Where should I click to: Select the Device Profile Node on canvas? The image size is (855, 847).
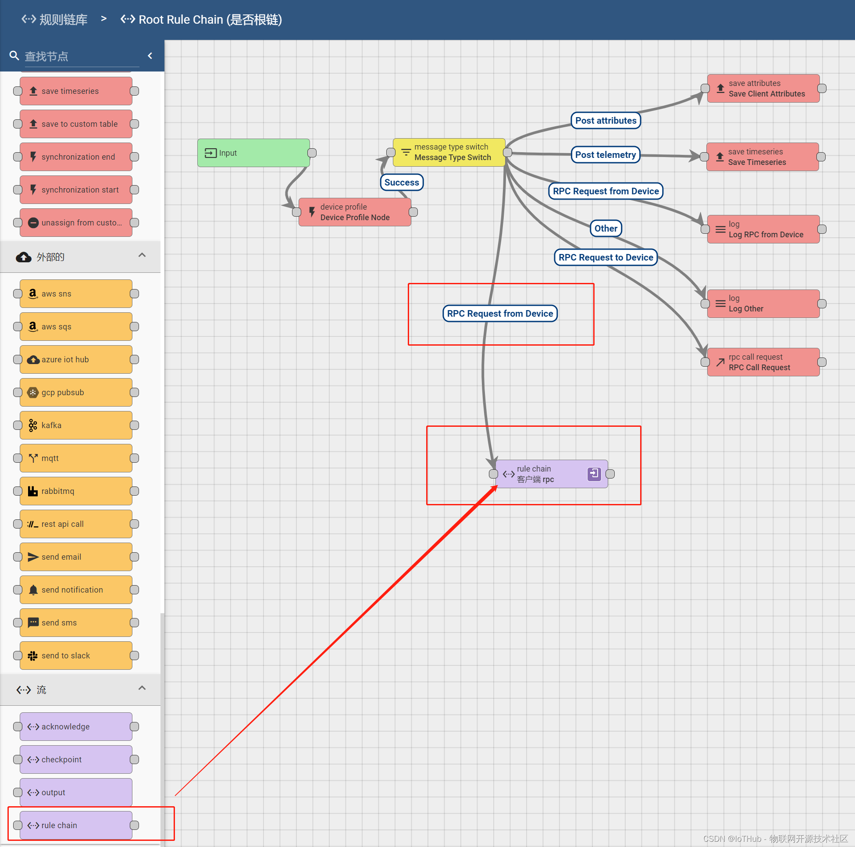(x=354, y=211)
